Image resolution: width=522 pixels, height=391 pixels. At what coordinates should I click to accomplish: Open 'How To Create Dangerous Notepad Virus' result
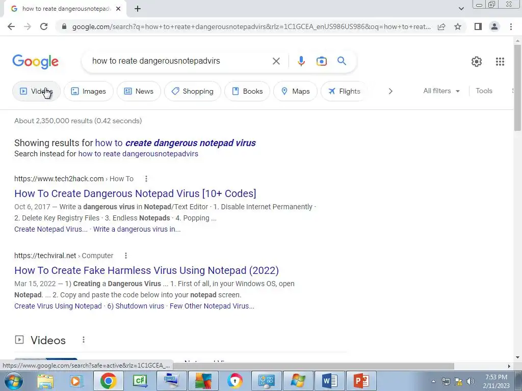pyautogui.click(x=135, y=193)
